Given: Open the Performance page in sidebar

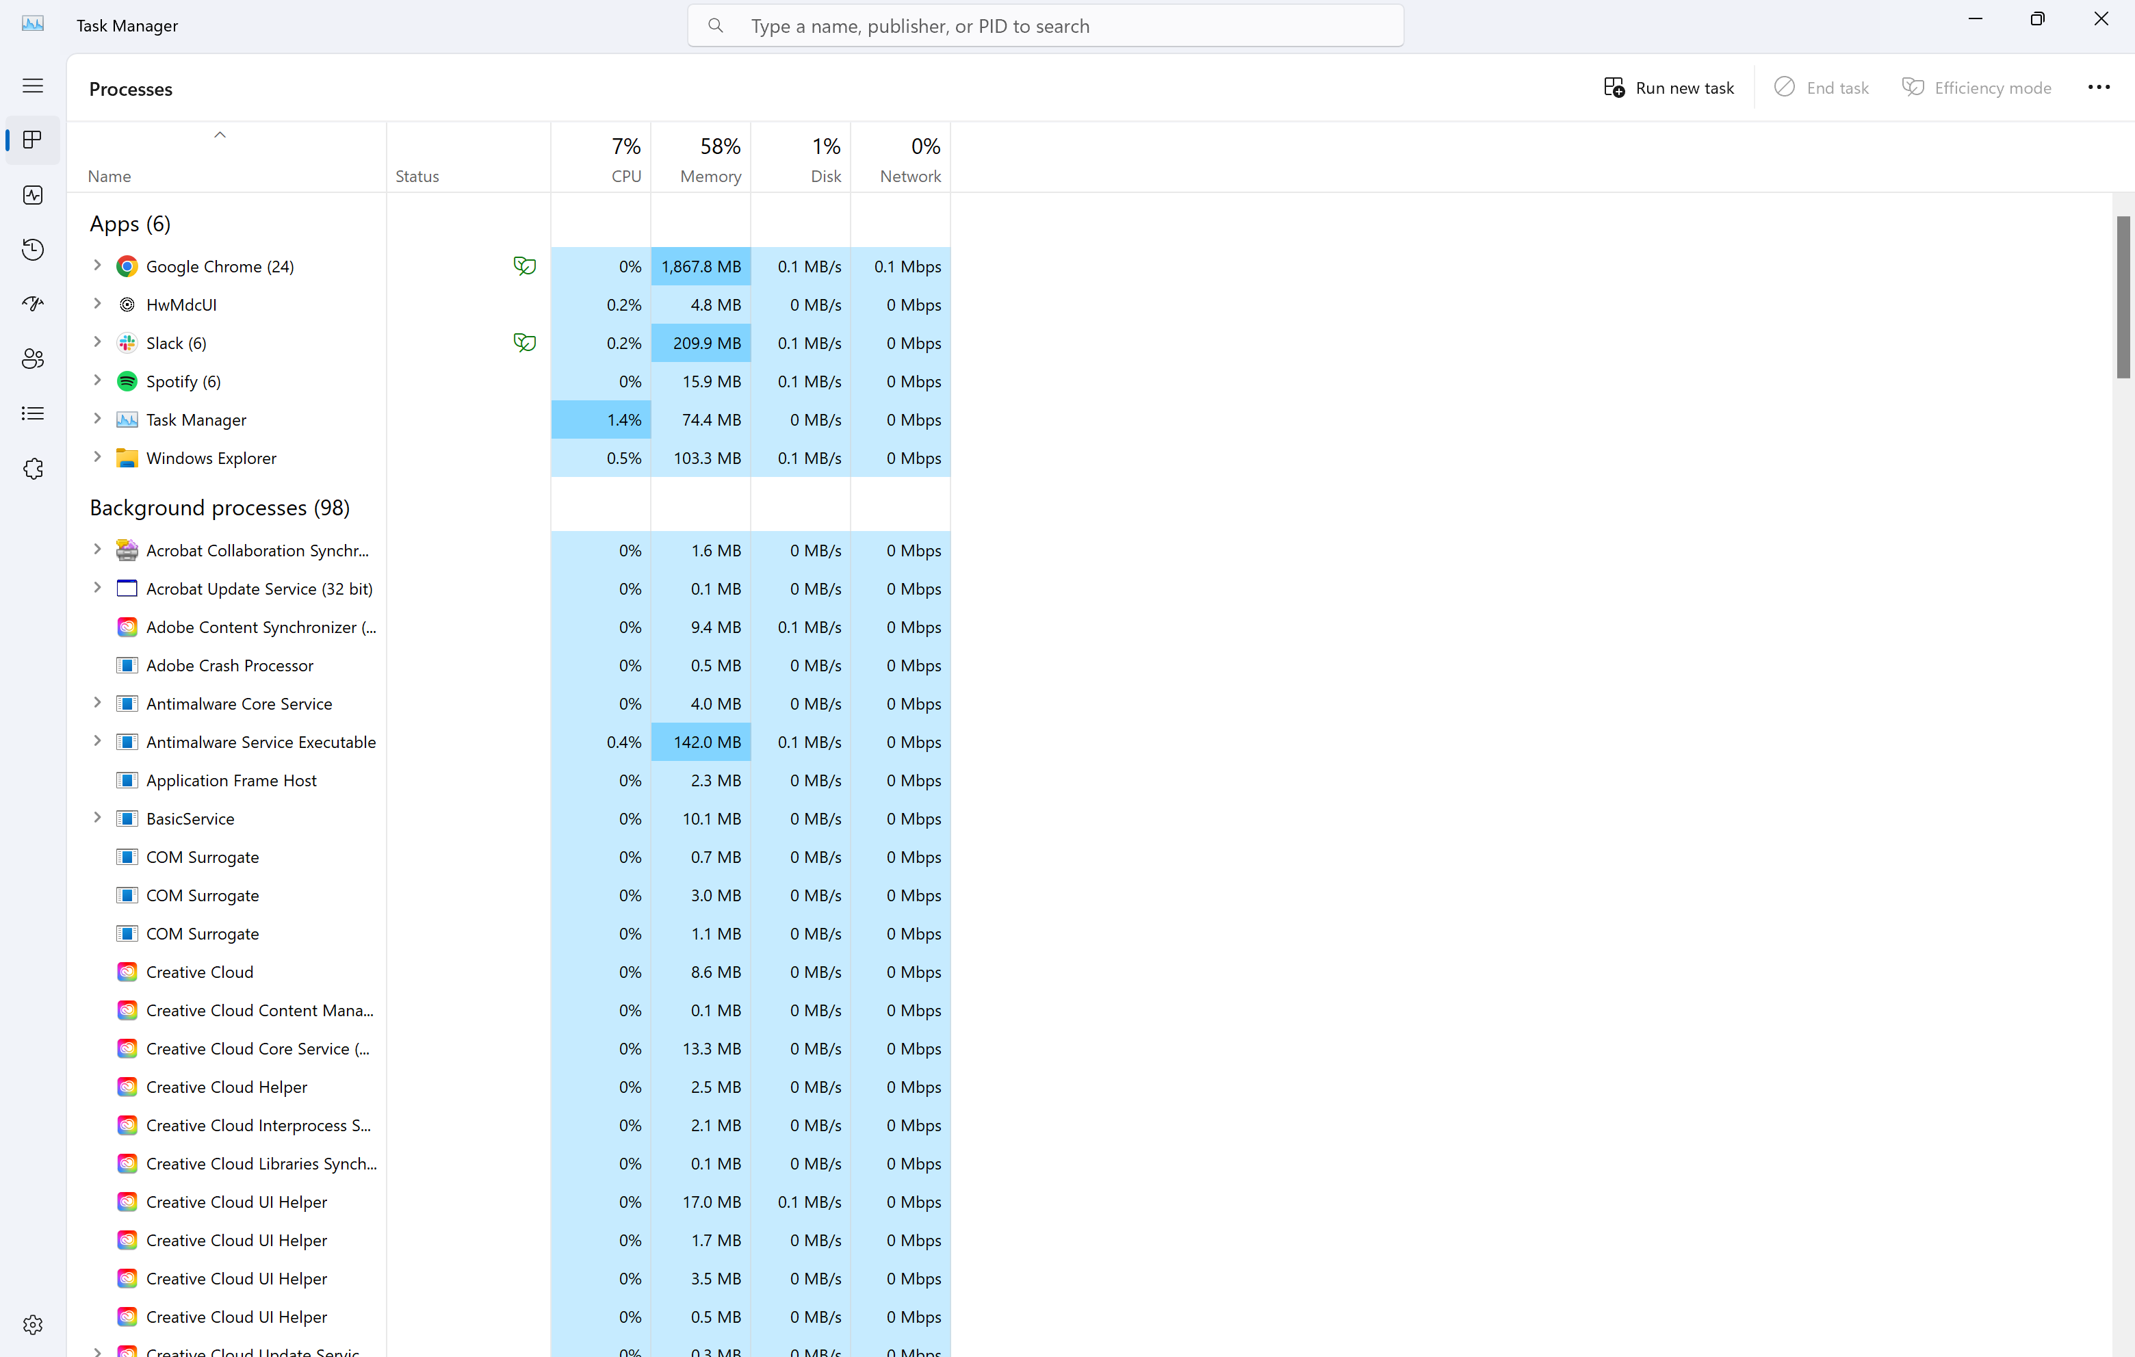Looking at the screenshot, I should click(33, 195).
